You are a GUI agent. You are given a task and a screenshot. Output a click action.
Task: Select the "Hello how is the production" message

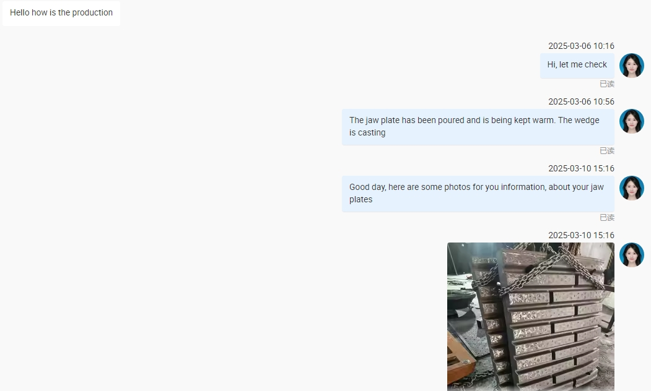pyautogui.click(x=61, y=13)
